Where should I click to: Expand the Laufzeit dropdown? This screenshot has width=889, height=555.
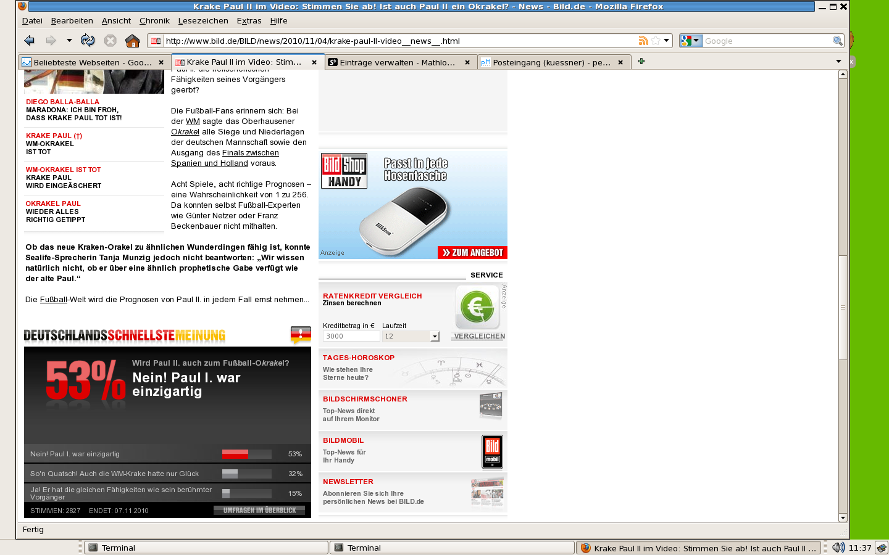435,336
